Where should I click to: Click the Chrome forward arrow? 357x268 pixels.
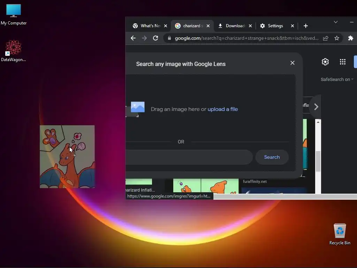pos(144,38)
